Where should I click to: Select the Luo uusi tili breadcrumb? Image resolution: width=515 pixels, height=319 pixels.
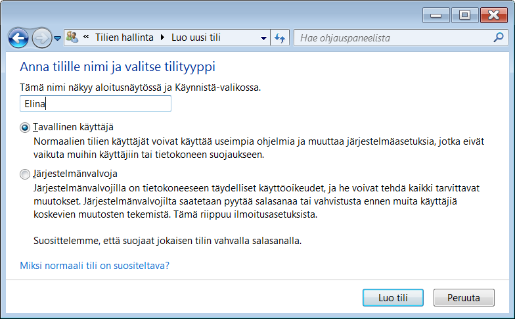point(196,37)
